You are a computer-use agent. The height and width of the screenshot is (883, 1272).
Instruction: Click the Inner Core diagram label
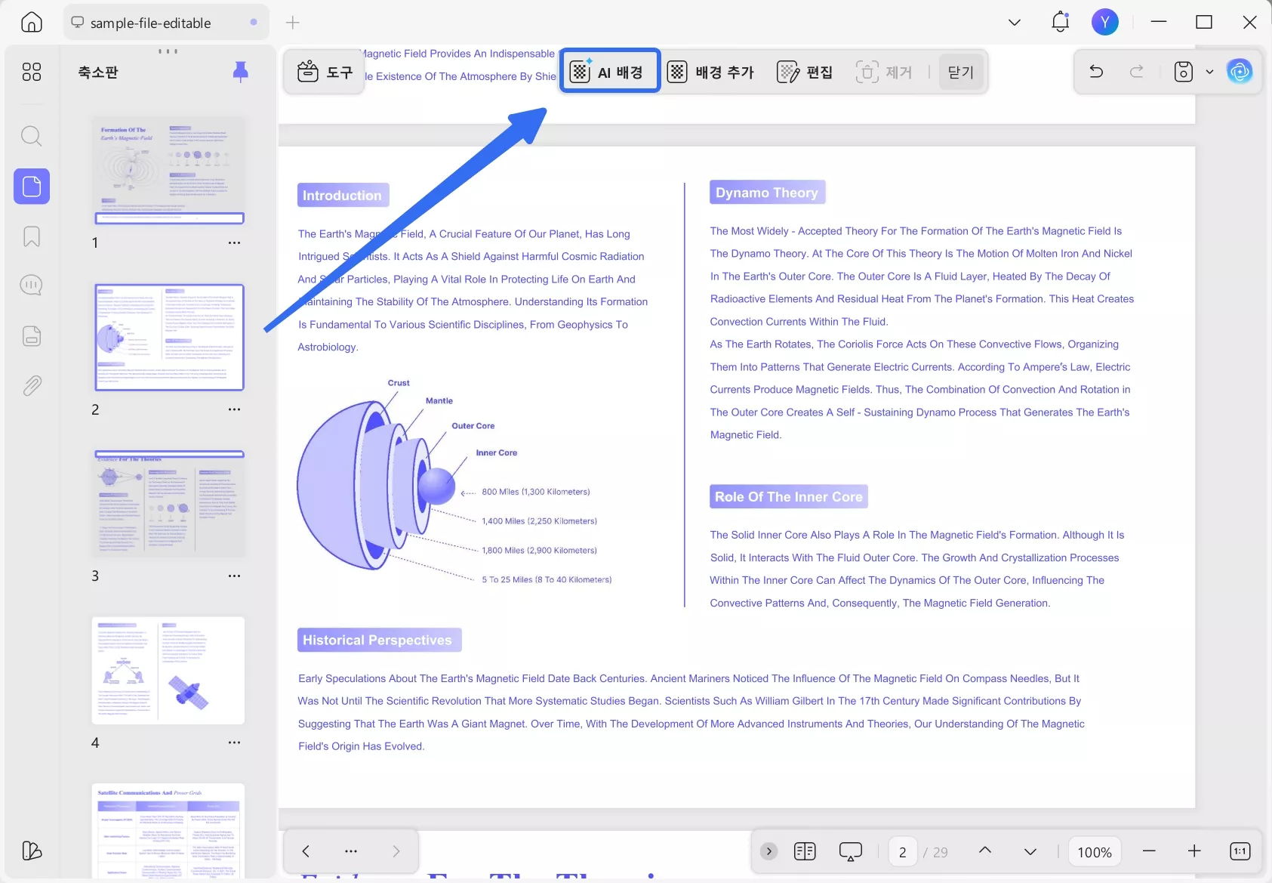click(x=497, y=453)
